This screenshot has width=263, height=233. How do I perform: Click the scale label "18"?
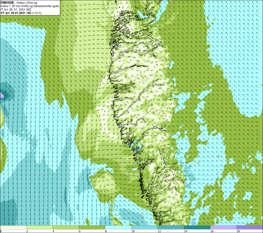(x=238, y=231)
